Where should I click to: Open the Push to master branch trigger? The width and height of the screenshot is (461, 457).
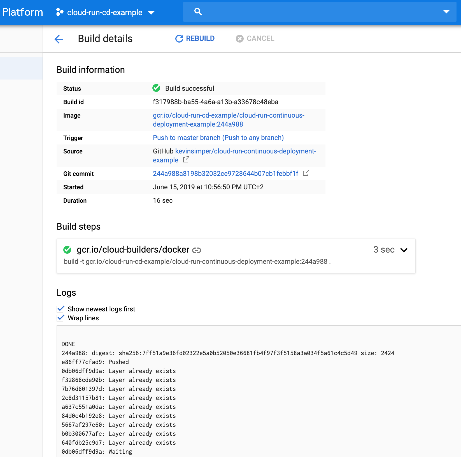(x=218, y=138)
